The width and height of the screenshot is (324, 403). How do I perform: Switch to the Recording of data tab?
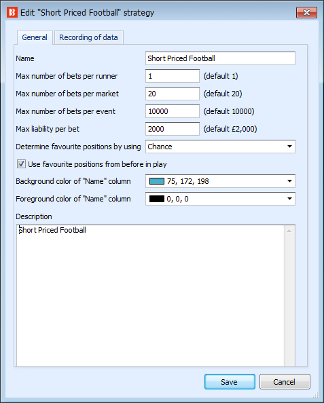[89, 37]
